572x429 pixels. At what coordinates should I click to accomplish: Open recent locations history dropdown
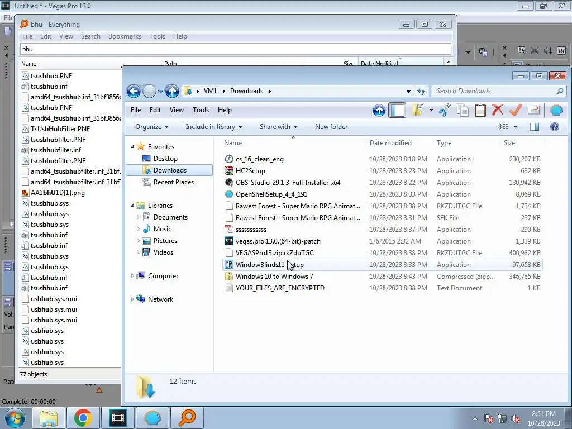click(160, 92)
